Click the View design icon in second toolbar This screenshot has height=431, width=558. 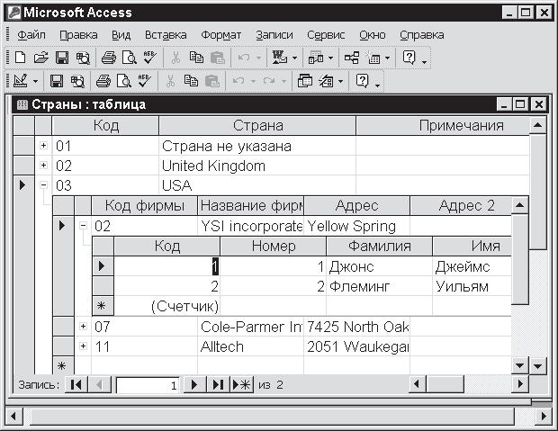coord(22,81)
